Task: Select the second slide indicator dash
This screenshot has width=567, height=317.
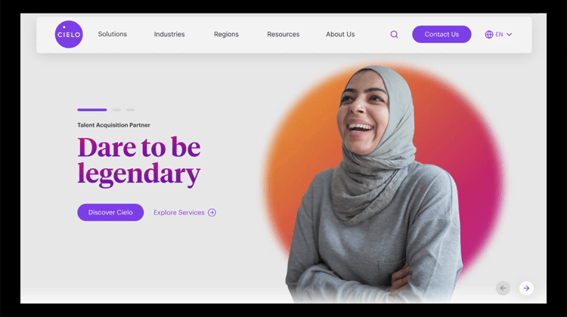Action: click(116, 109)
